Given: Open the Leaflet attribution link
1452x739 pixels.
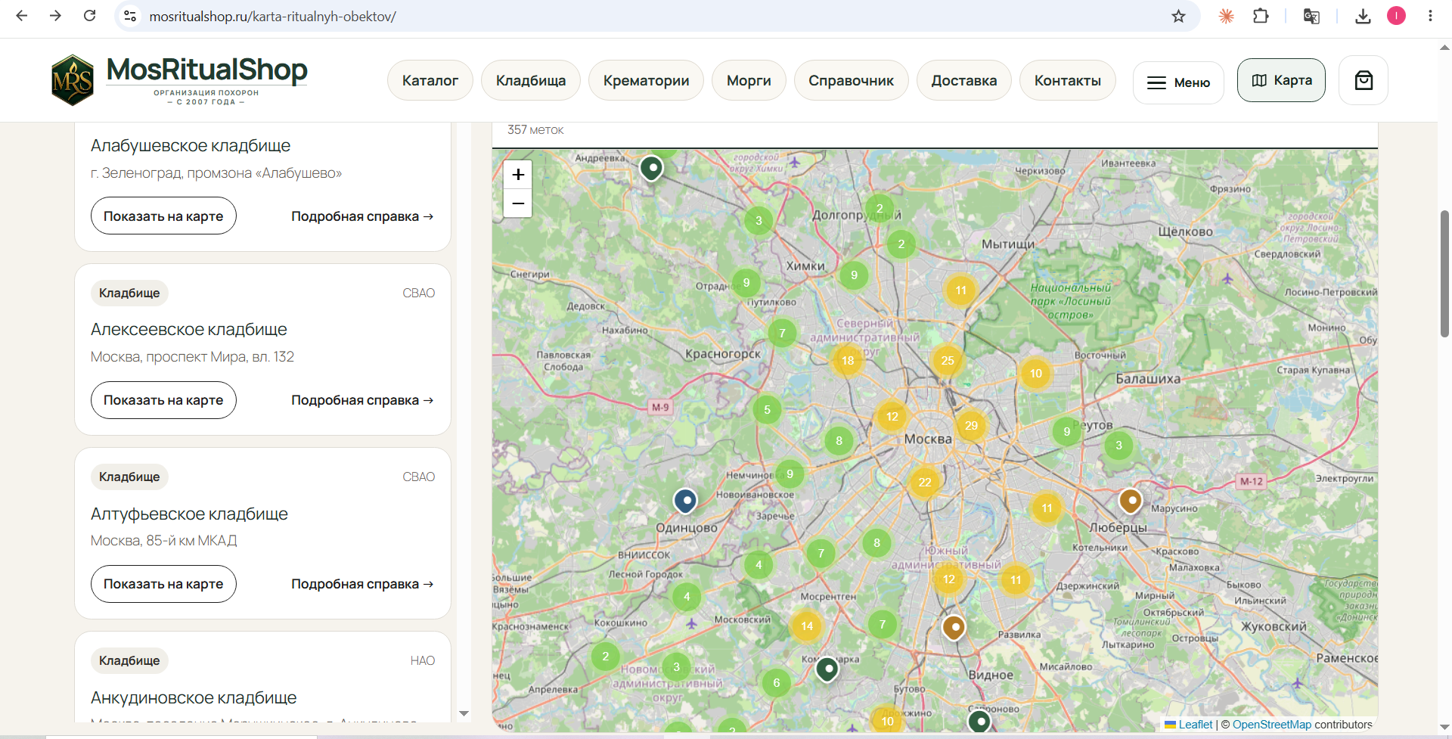Looking at the screenshot, I should point(1195,725).
